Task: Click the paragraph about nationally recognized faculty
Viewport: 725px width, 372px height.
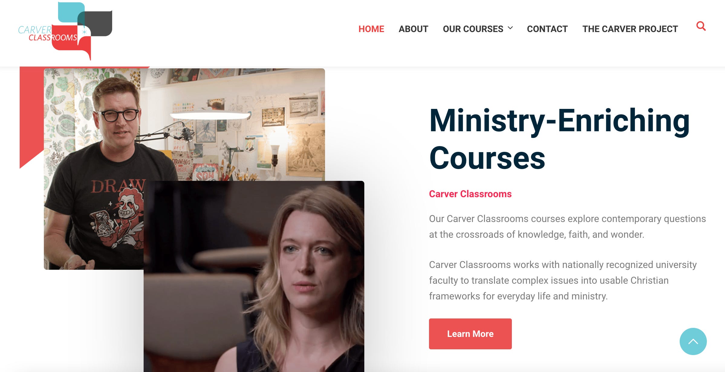Action: click(563, 280)
